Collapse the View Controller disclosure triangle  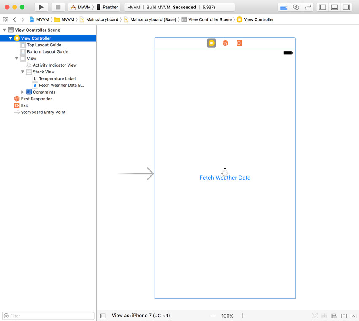[x=10, y=38]
